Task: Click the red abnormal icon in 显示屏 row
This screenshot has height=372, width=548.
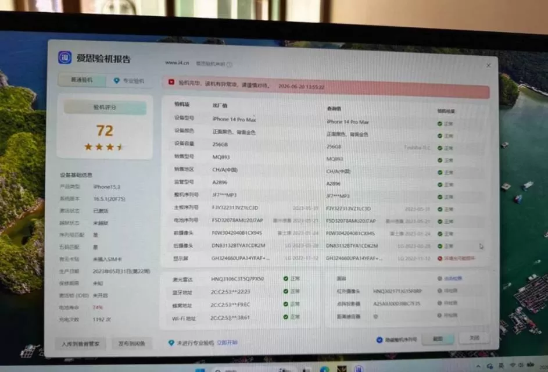Action: [x=440, y=259]
